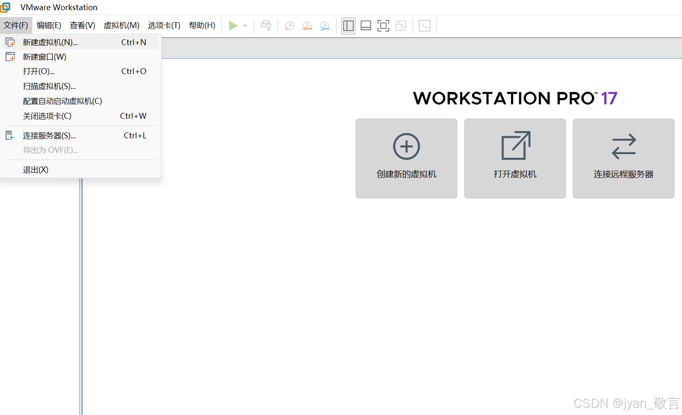Screen dimensions: 682x415
Task: Click the Unity mode toolbar icon
Action: pos(401,26)
